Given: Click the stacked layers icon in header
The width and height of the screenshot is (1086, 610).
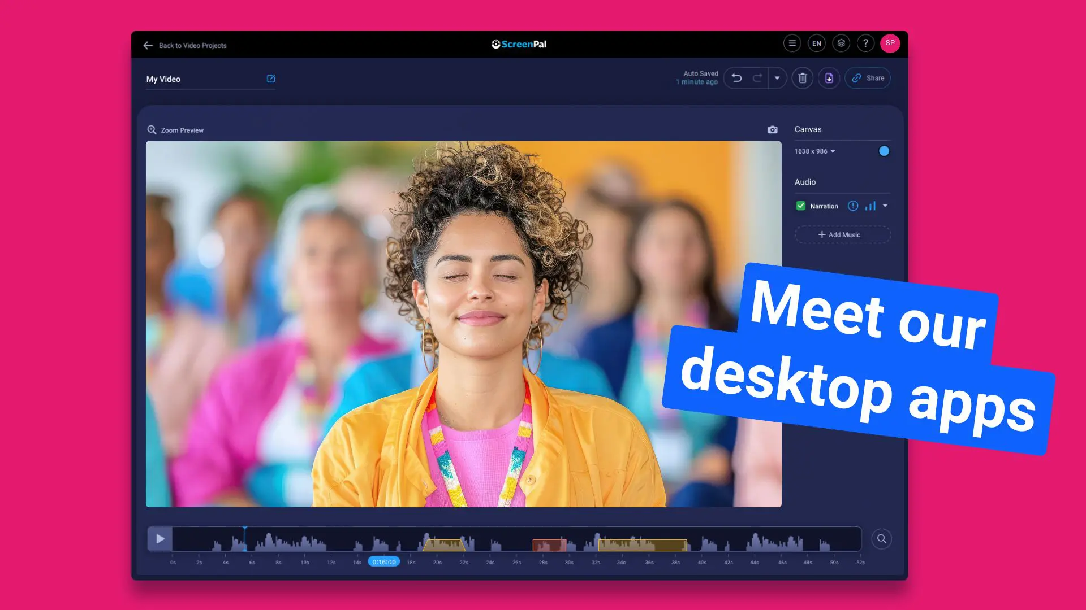Looking at the screenshot, I should [841, 43].
